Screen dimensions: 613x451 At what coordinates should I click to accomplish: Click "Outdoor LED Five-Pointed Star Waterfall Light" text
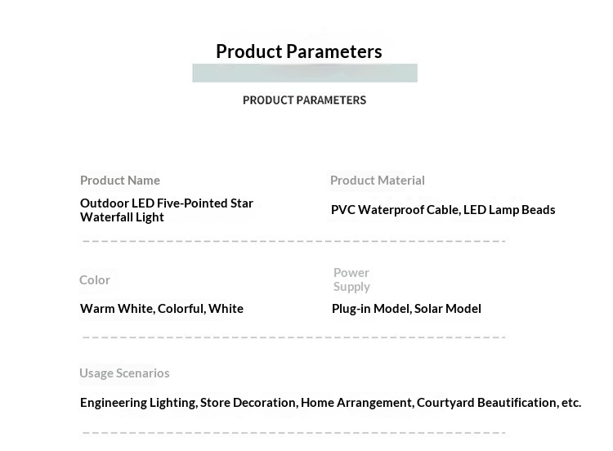pyautogui.click(x=166, y=210)
